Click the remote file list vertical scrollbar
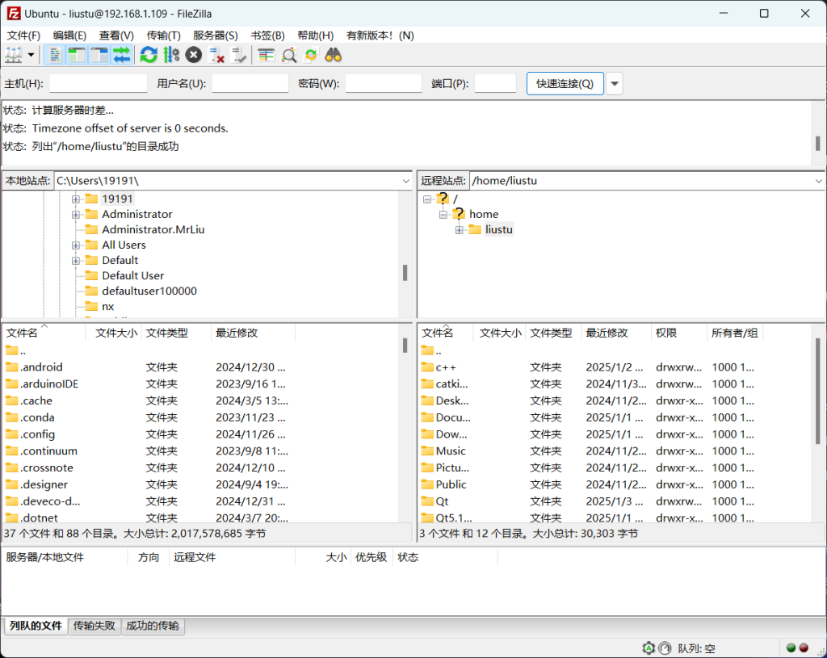Viewport: 827px width, 658px height. click(x=817, y=388)
